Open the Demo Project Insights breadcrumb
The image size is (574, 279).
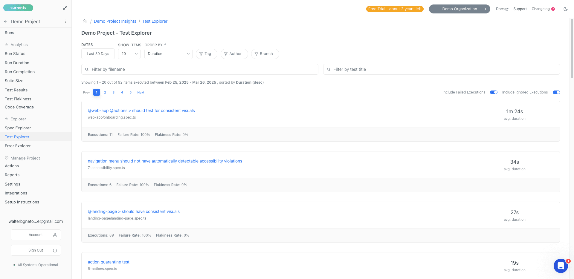115,21
